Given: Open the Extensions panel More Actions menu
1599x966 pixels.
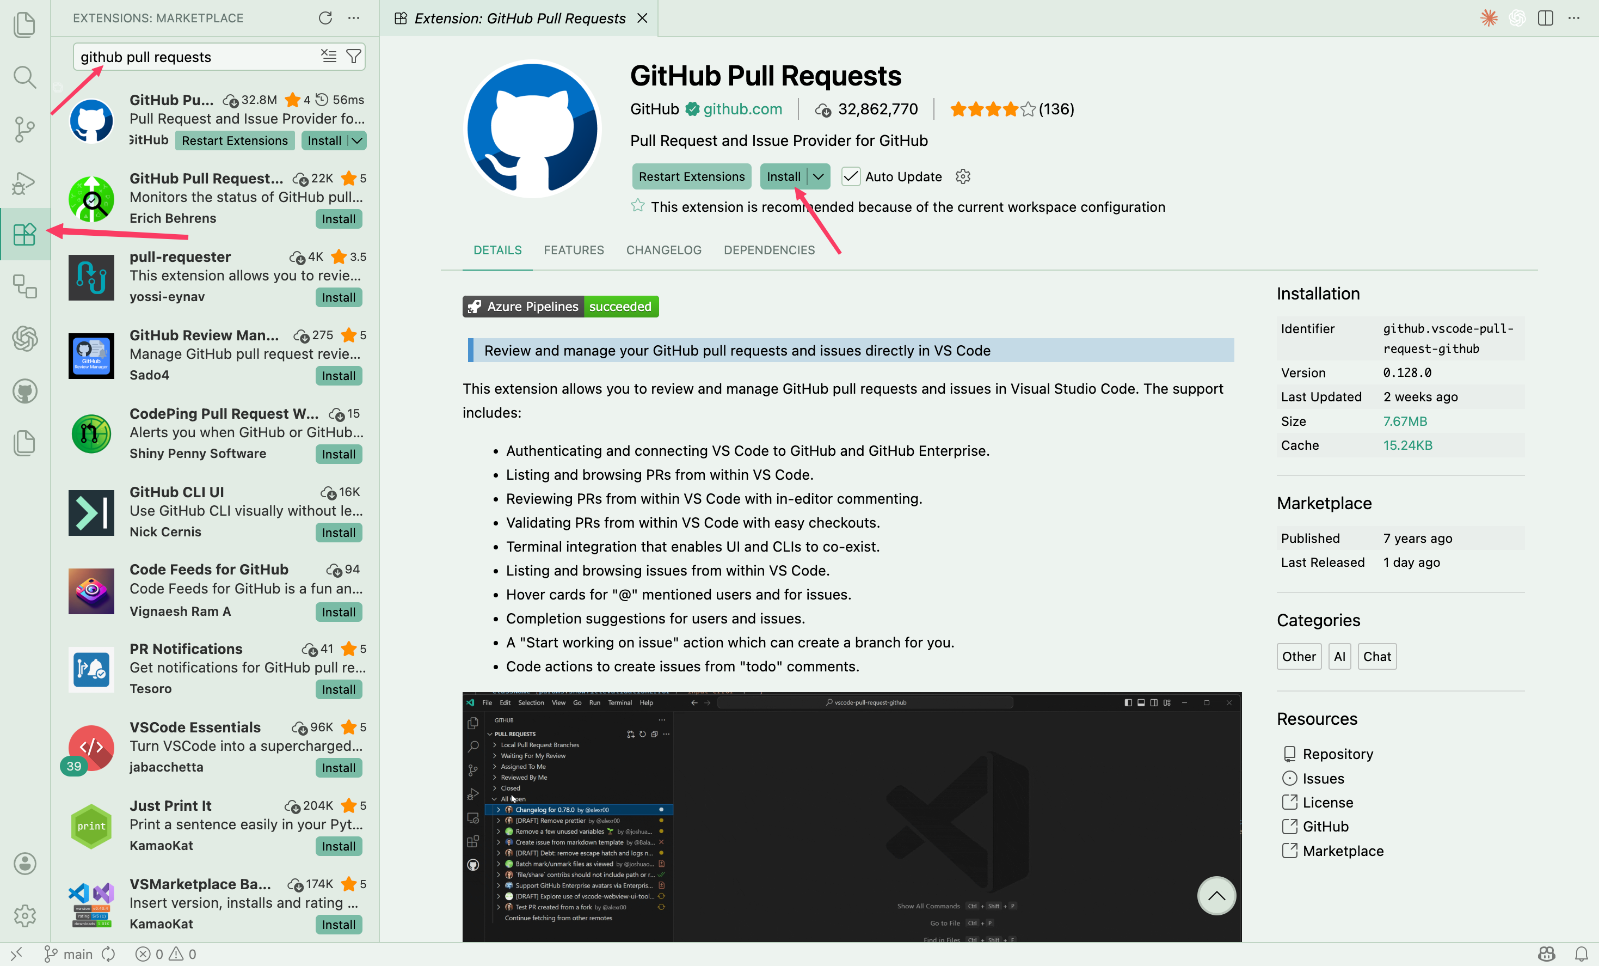Looking at the screenshot, I should click(x=353, y=18).
